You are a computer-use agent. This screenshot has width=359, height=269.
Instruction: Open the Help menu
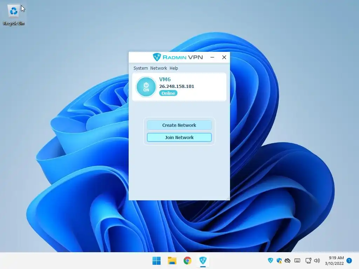(x=174, y=68)
